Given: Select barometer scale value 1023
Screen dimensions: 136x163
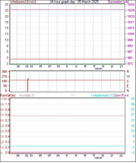Looking at the screenshot, I should pyautogui.click(x=131, y=16).
